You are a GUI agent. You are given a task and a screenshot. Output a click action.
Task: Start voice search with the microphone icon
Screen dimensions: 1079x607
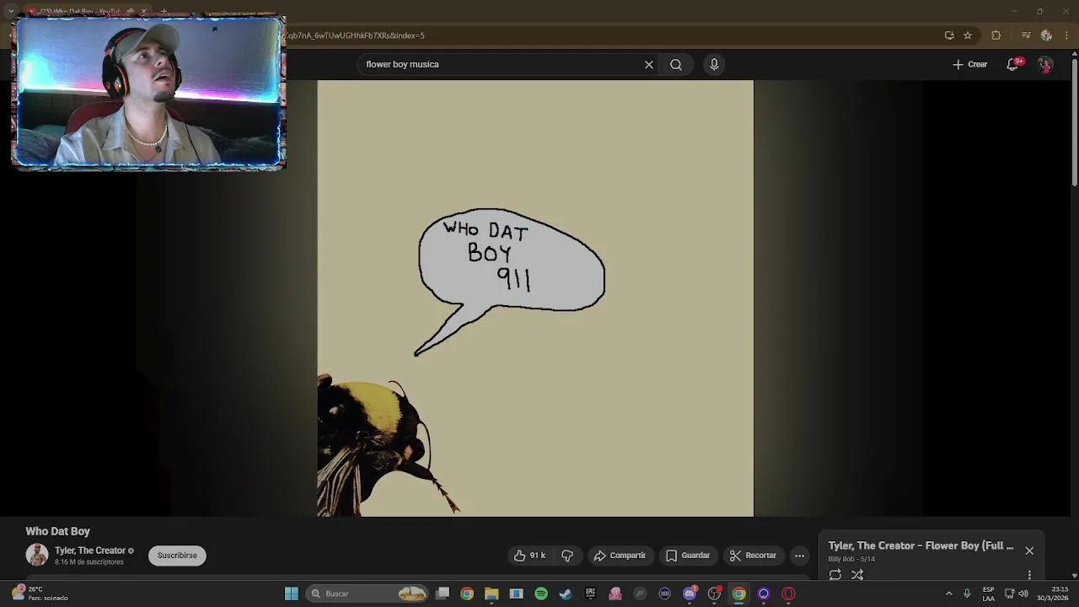pos(714,64)
